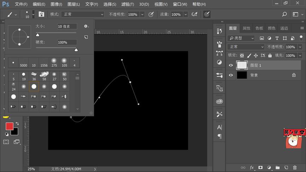Click the brush 大小 value field
This screenshot has height=172, width=306.
(x=67, y=26)
